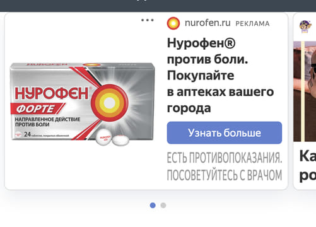
Task: Click the Nurofen round logo icon
Action: pyautogui.click(x=173, y=23)
